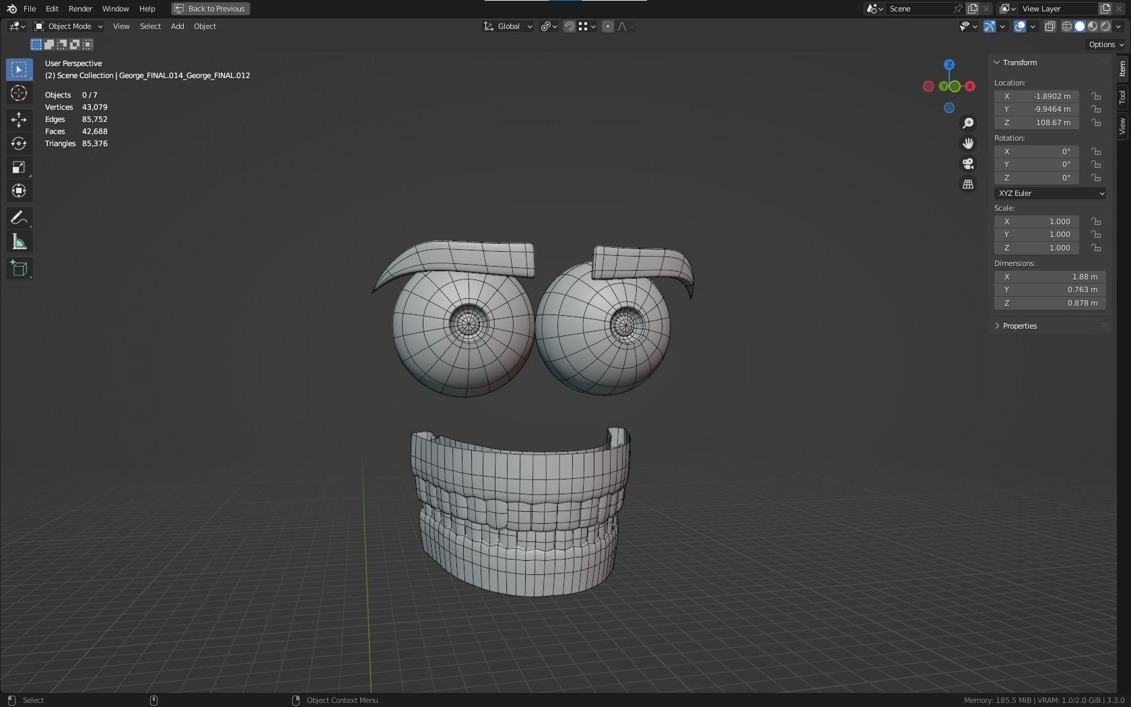Open the viewport Select menu
Screen dimensions: 1131x707
pyautogui.click(x=150, y=26)
